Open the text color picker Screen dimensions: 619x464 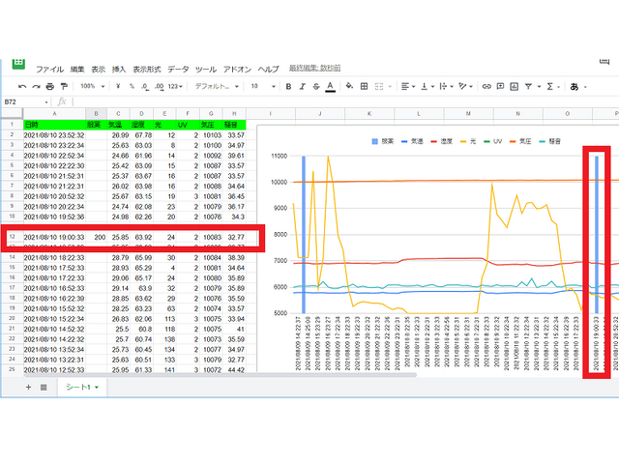[x=330, y=86]
